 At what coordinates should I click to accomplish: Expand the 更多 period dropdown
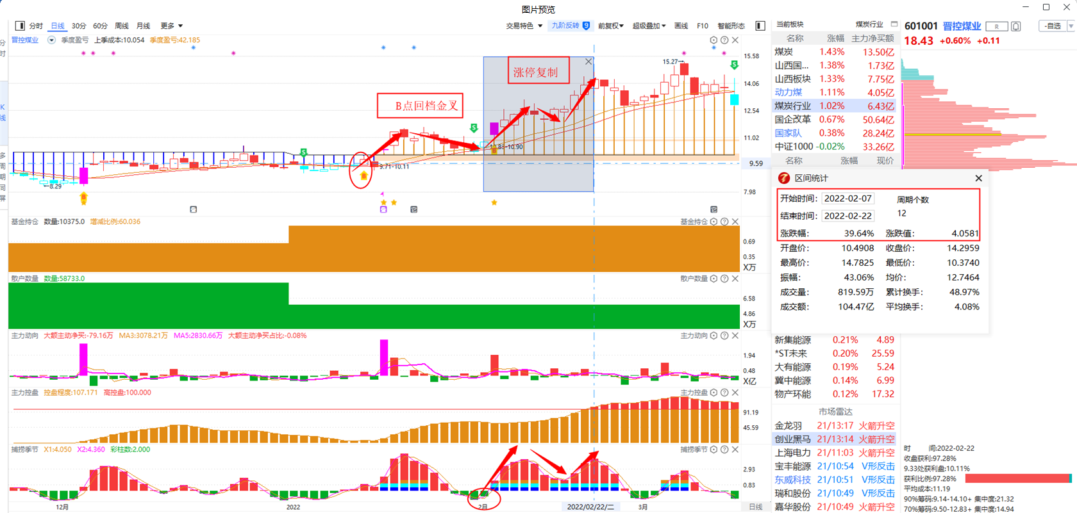pos(171,26)
